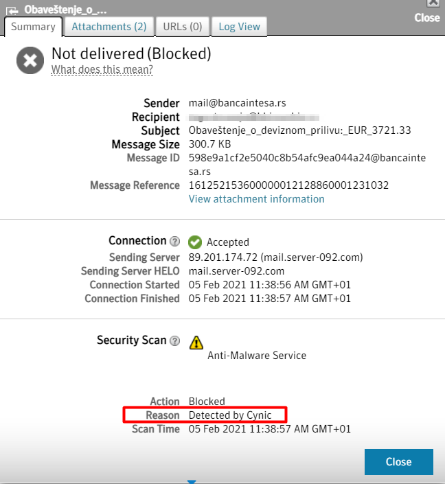The width and height of the screenshot is (445, 484).
Task: Click the yellow warning triangle icon
Action: tap(196, 342)
